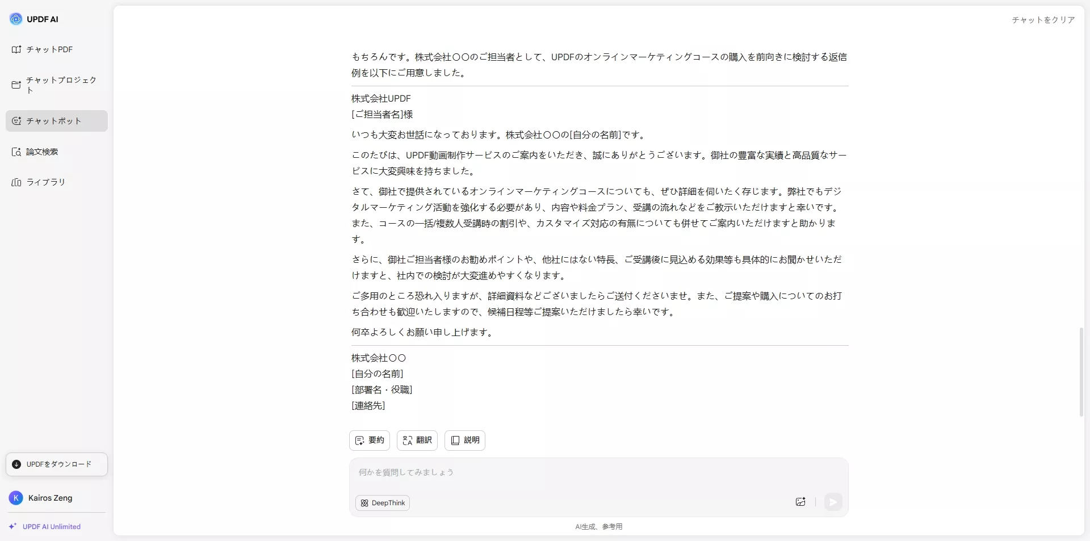
Task: Click the send message arrow button
Action: pyautogui.click(x=833, y=502)
